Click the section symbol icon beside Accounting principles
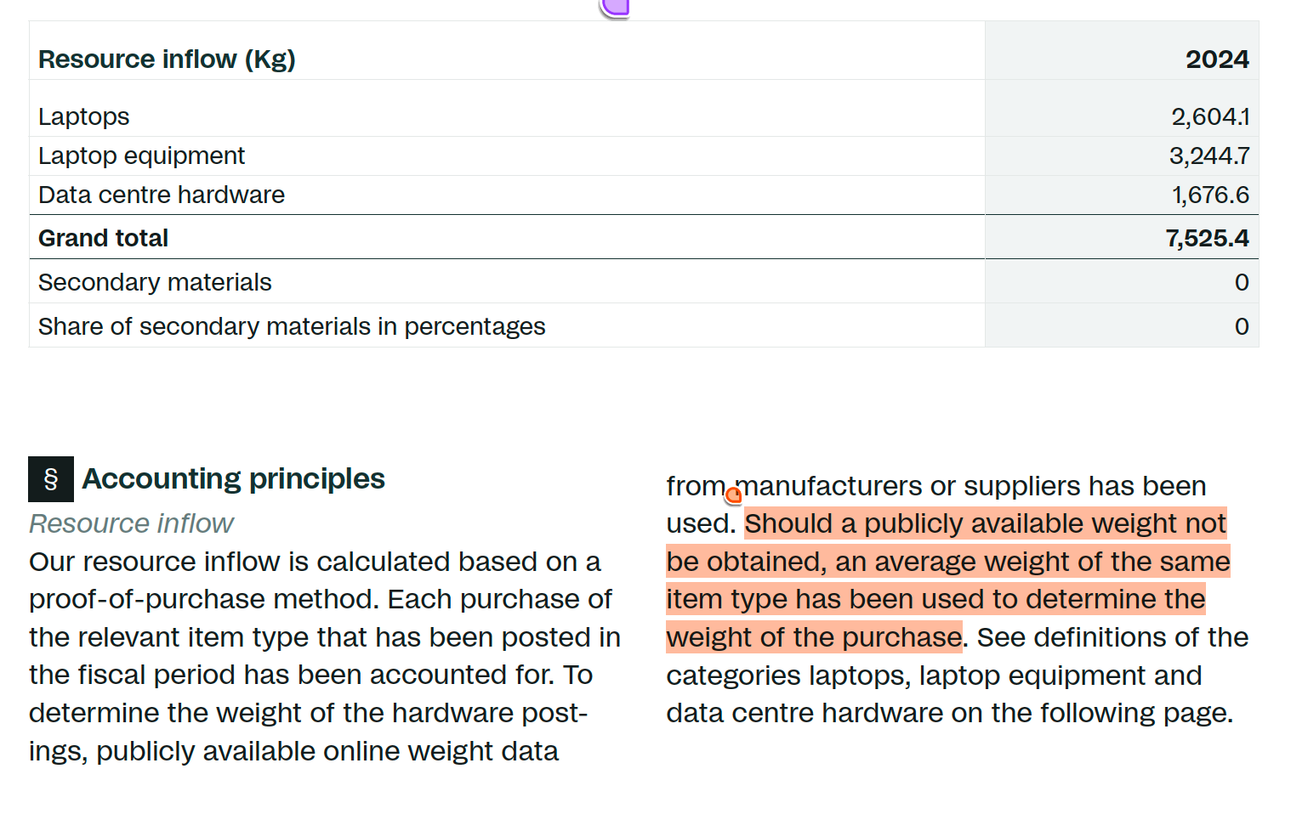The image size is (1308, 831). click(51, 479)
